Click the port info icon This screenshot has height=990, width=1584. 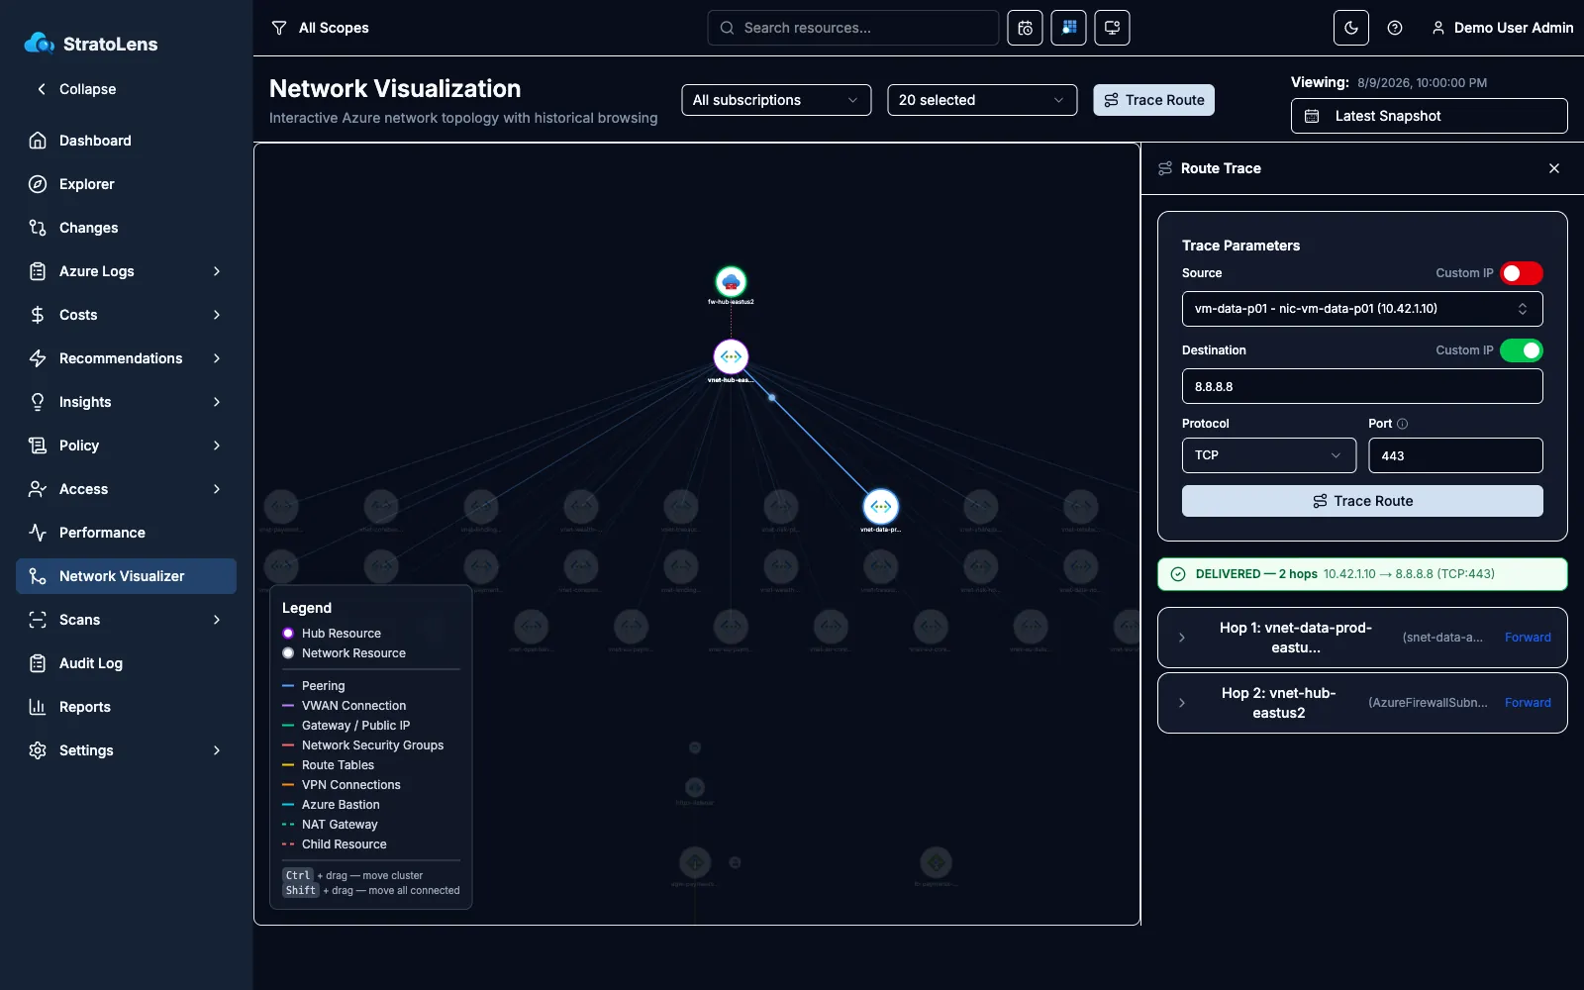click(1402, 424)
